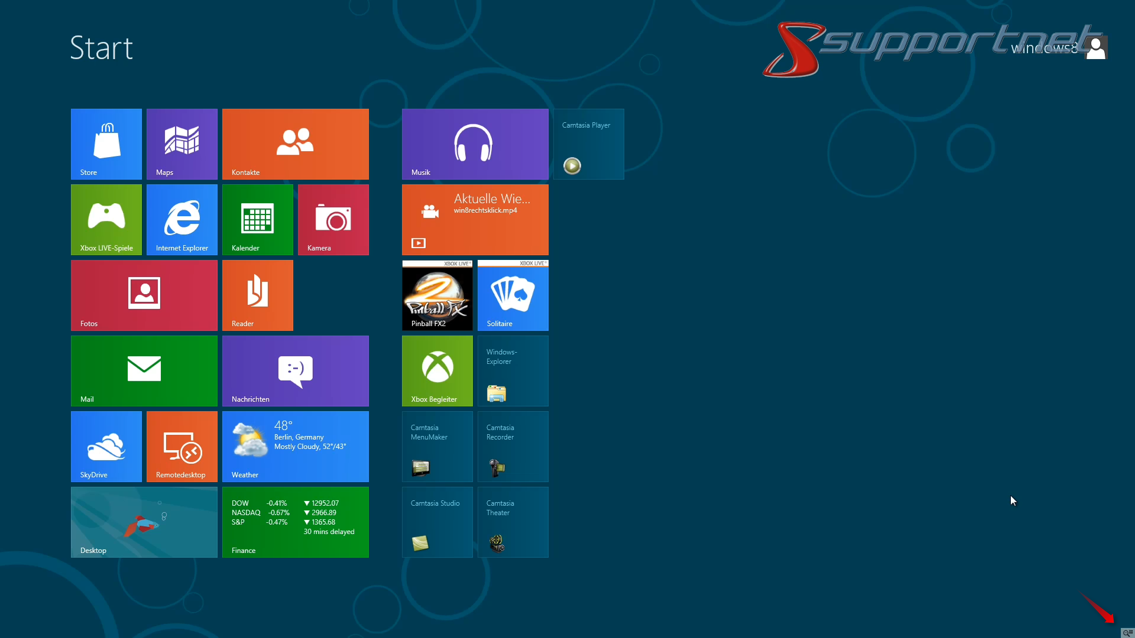Image resolution: width=1135 pixels, height=638 pixels.
Task: Open Windows-Explorer tile
Action: point(513,371)
